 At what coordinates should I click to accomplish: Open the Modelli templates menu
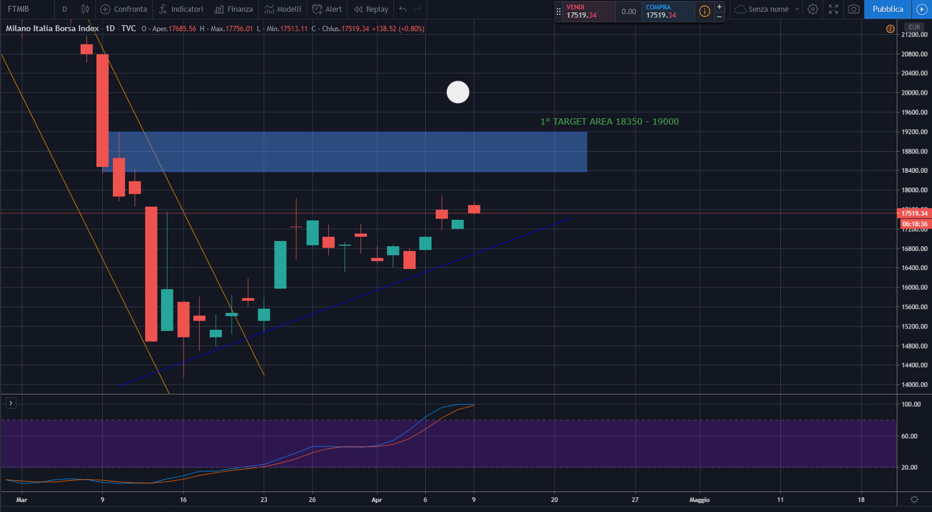point(283,9)
